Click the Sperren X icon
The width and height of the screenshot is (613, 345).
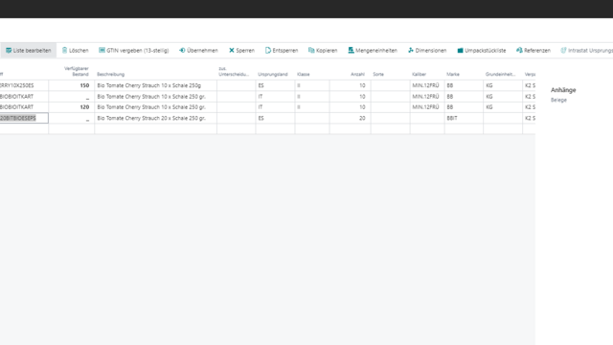click(x=232, y=50)
